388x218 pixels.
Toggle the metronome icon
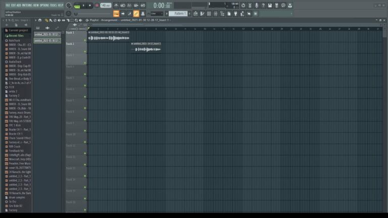click(116, 6)
